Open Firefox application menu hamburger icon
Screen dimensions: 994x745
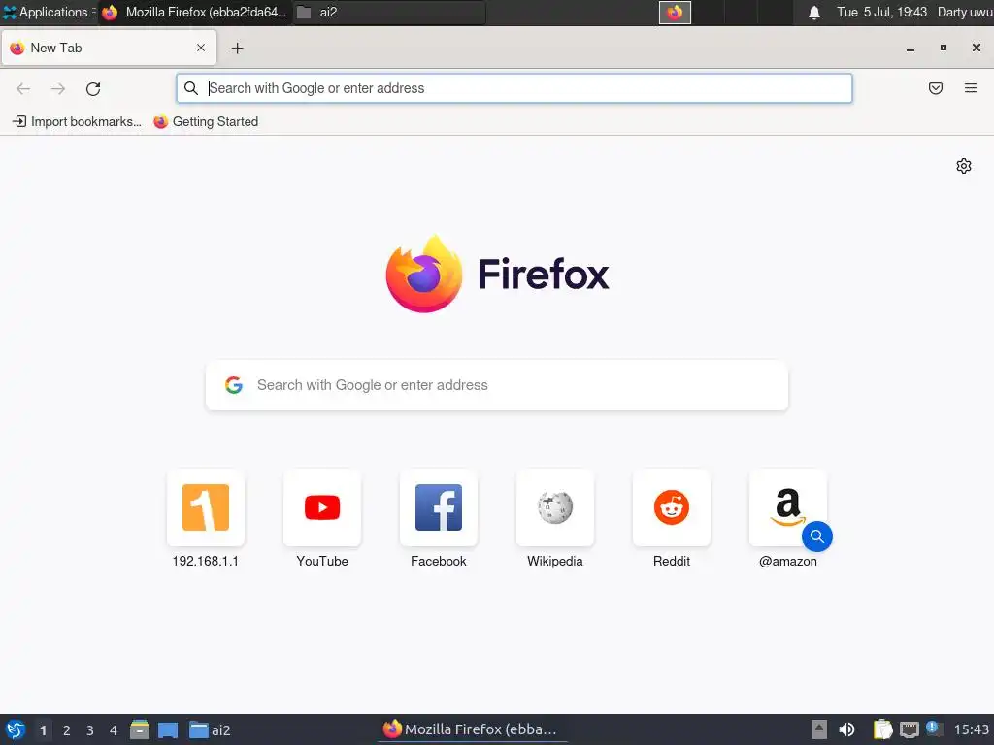[971, 88]
